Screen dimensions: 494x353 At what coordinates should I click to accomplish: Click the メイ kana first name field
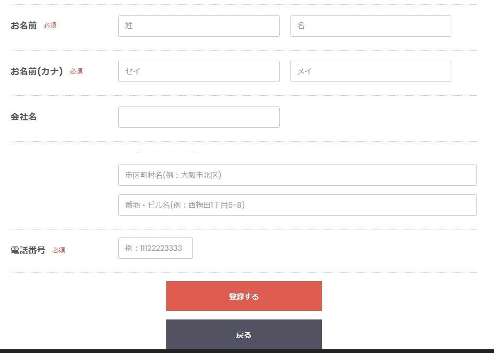[370, 71]
